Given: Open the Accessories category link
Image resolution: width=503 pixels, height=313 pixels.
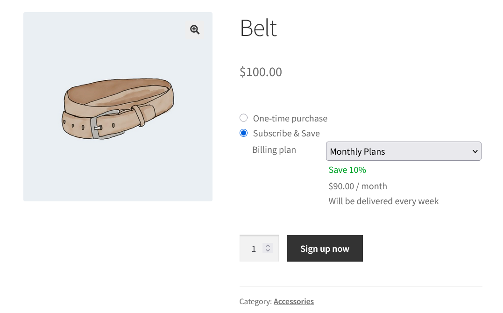Looking at the screenshot, I should (293, 301).
